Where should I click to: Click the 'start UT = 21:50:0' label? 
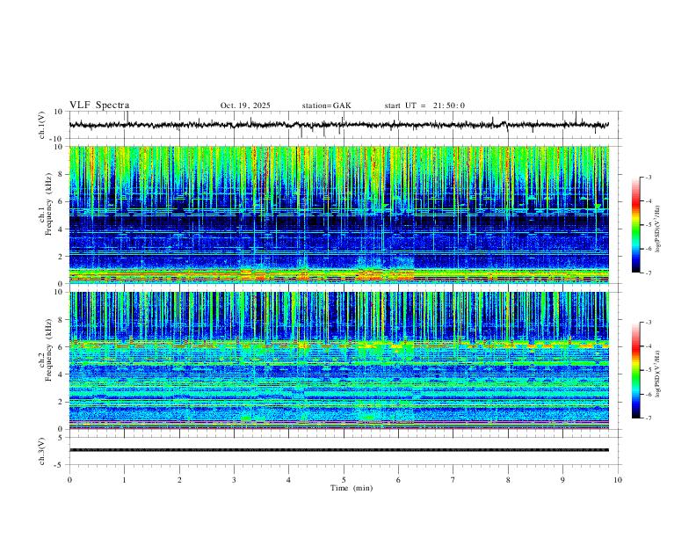(x=424, y=105)
